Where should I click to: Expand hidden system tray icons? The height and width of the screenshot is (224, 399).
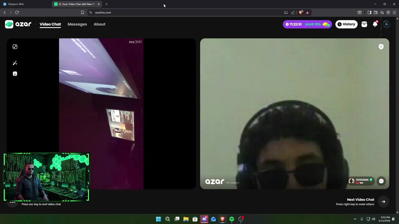coord(355,219)
